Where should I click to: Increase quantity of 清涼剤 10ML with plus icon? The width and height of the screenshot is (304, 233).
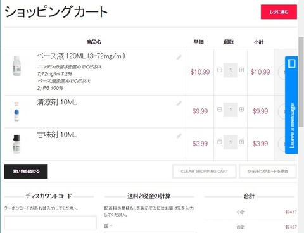[241, 110]
